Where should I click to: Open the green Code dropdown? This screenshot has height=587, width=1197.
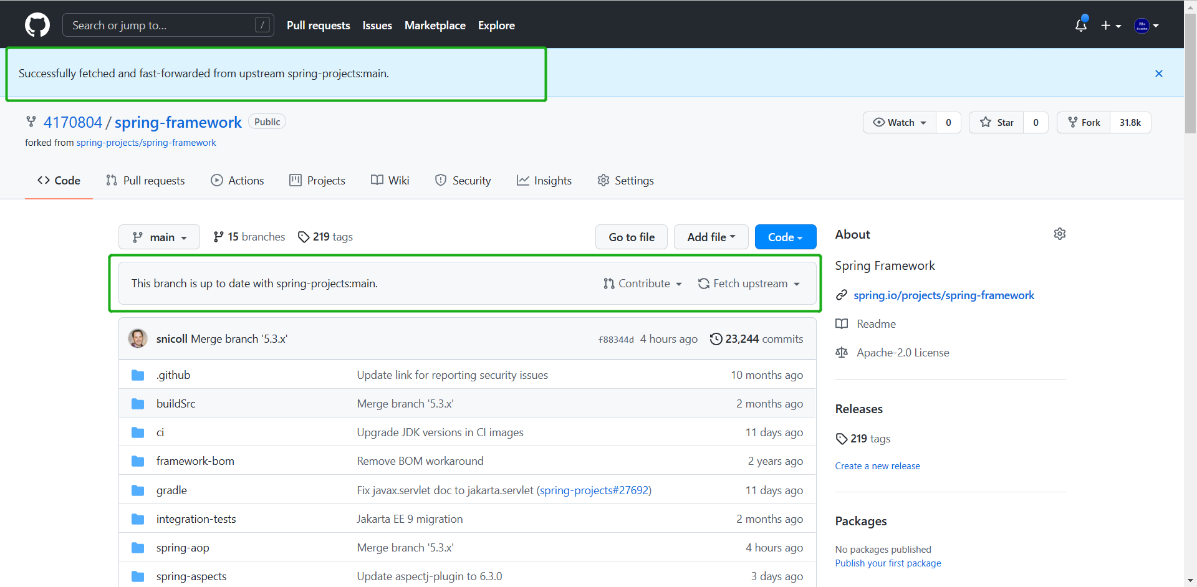786,237
